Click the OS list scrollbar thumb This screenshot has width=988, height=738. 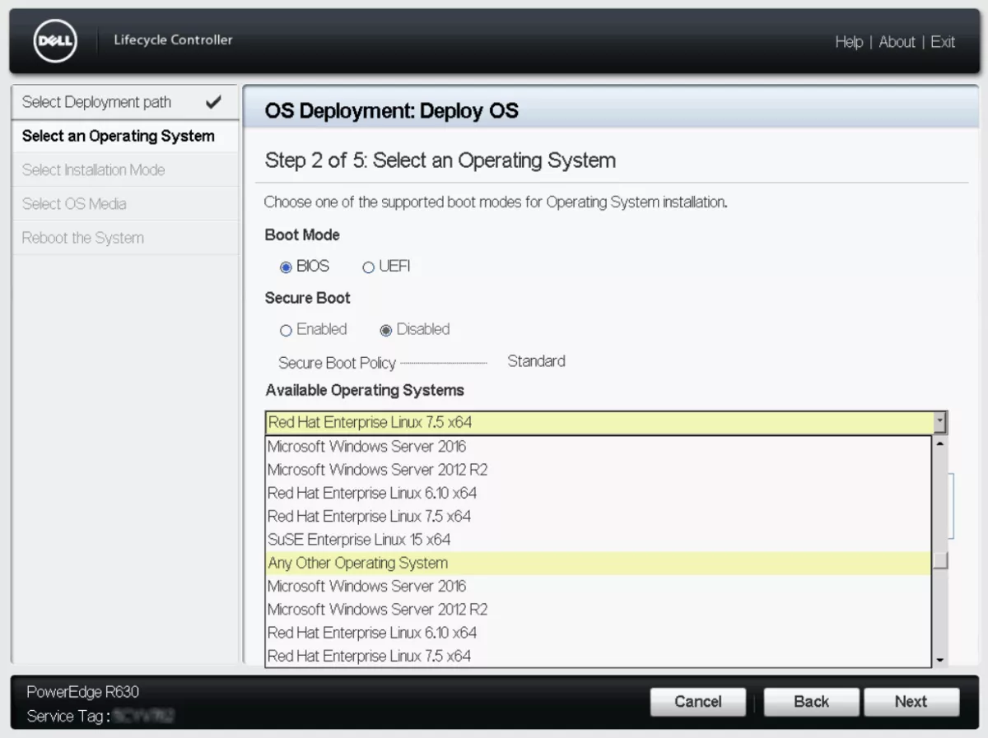pos(939,560)
